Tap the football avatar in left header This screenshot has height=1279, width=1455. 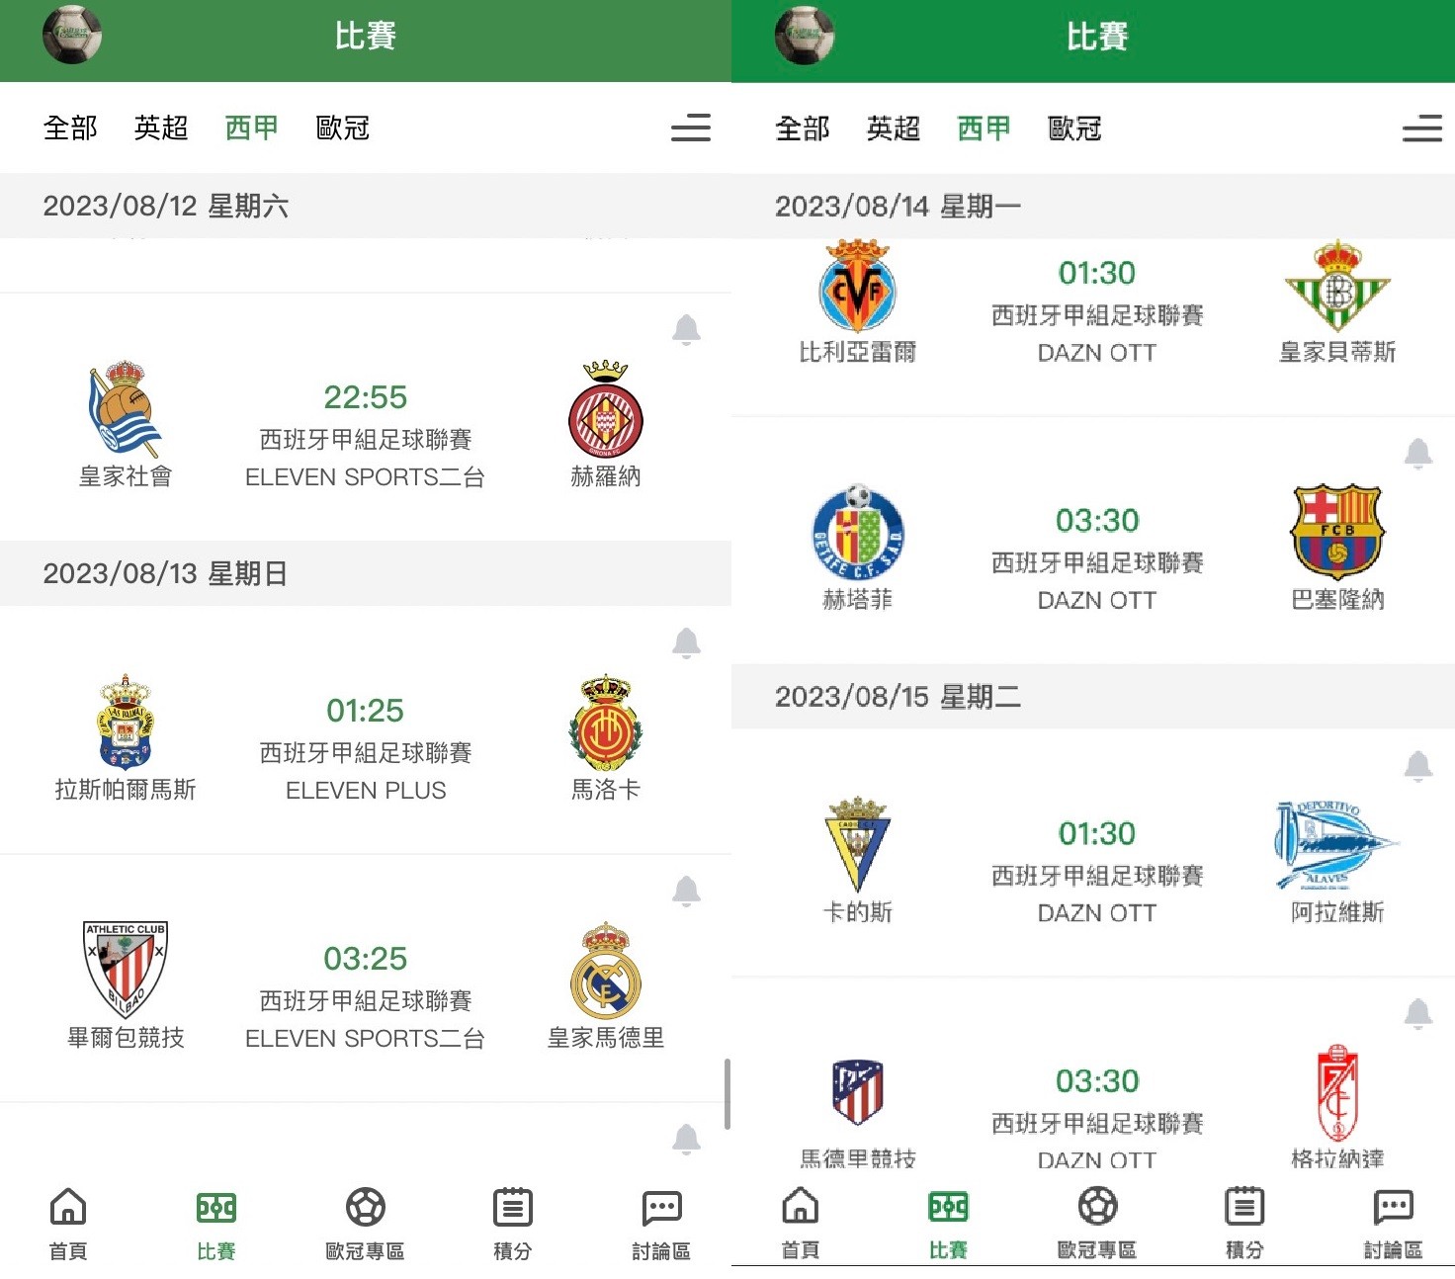click(72, 35)
